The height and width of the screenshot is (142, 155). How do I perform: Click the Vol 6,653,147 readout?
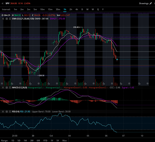(63, 15)
